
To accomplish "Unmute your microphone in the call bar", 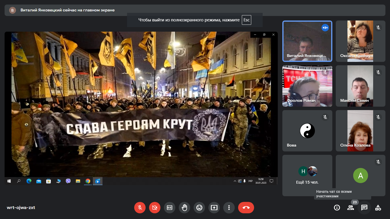I will coord(140,208).
